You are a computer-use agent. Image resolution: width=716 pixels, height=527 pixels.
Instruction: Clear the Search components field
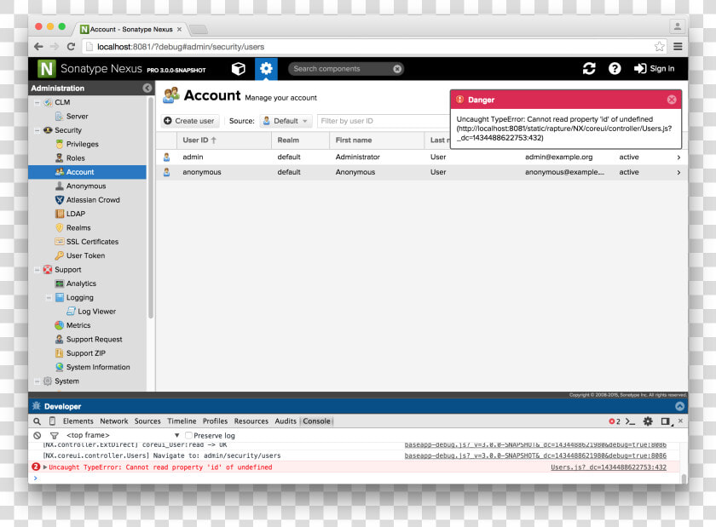click(x=397, y=69)
